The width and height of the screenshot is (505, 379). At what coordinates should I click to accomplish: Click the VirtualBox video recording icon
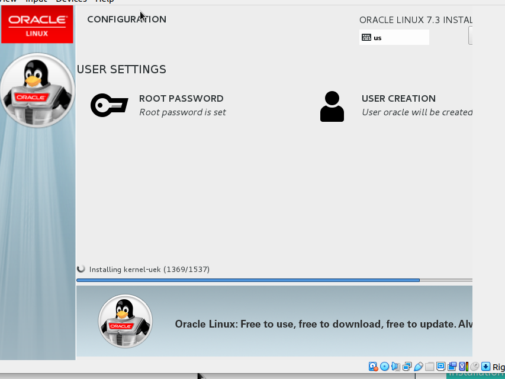tap(452, 367)
